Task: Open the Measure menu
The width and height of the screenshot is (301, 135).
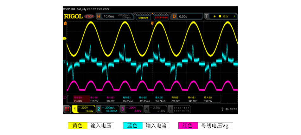Action: coord(143,17)
